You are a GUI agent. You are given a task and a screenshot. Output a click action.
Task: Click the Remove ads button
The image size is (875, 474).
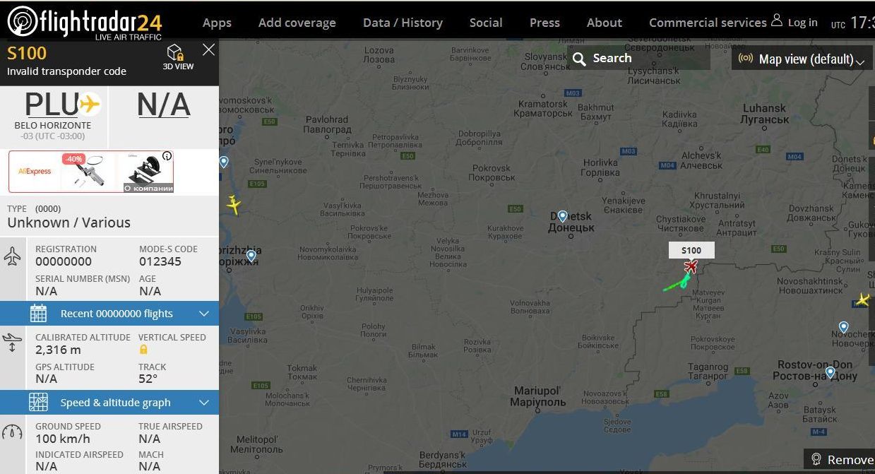point(842,460)
